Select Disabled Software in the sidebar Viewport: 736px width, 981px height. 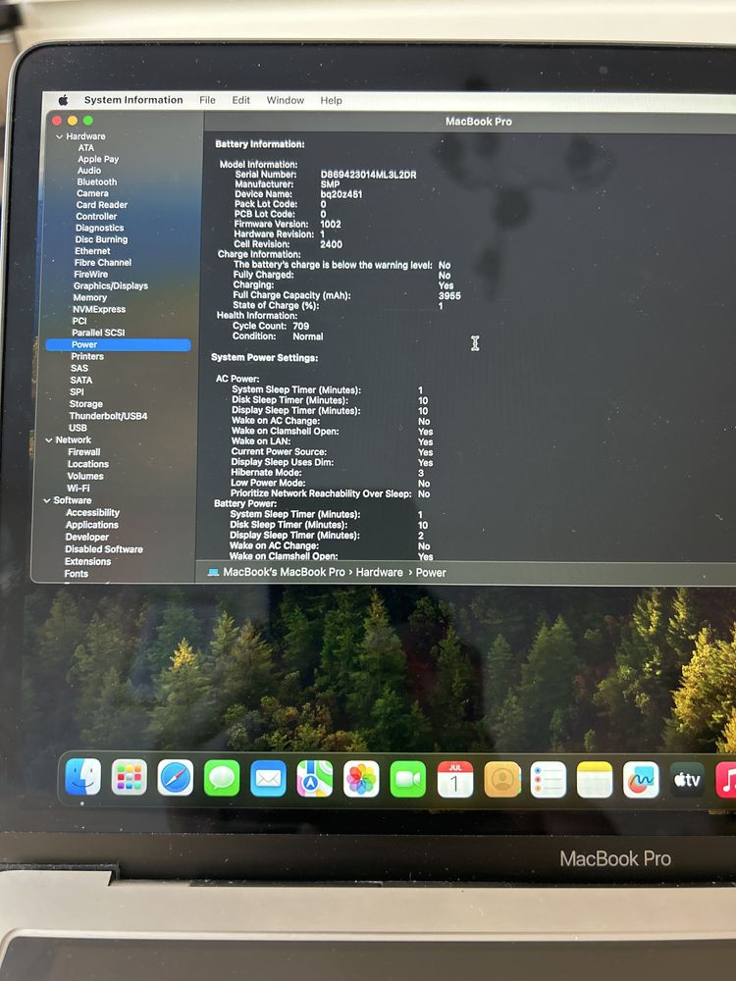click(x=104, y=549)
